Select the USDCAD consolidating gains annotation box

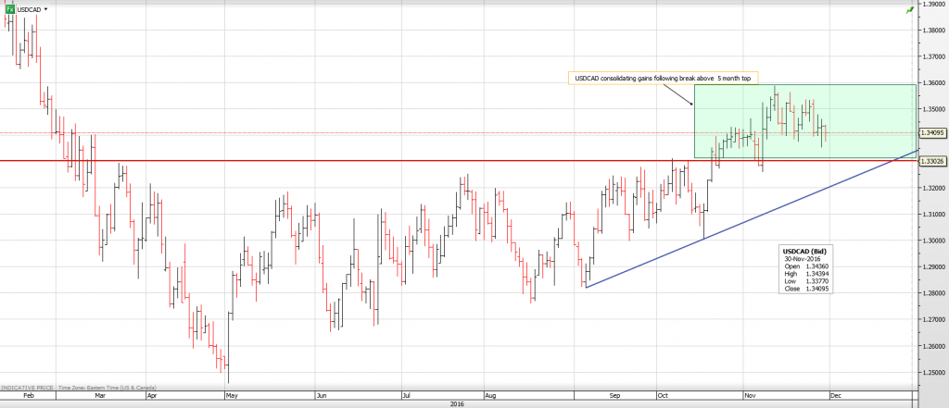[662, 79]
